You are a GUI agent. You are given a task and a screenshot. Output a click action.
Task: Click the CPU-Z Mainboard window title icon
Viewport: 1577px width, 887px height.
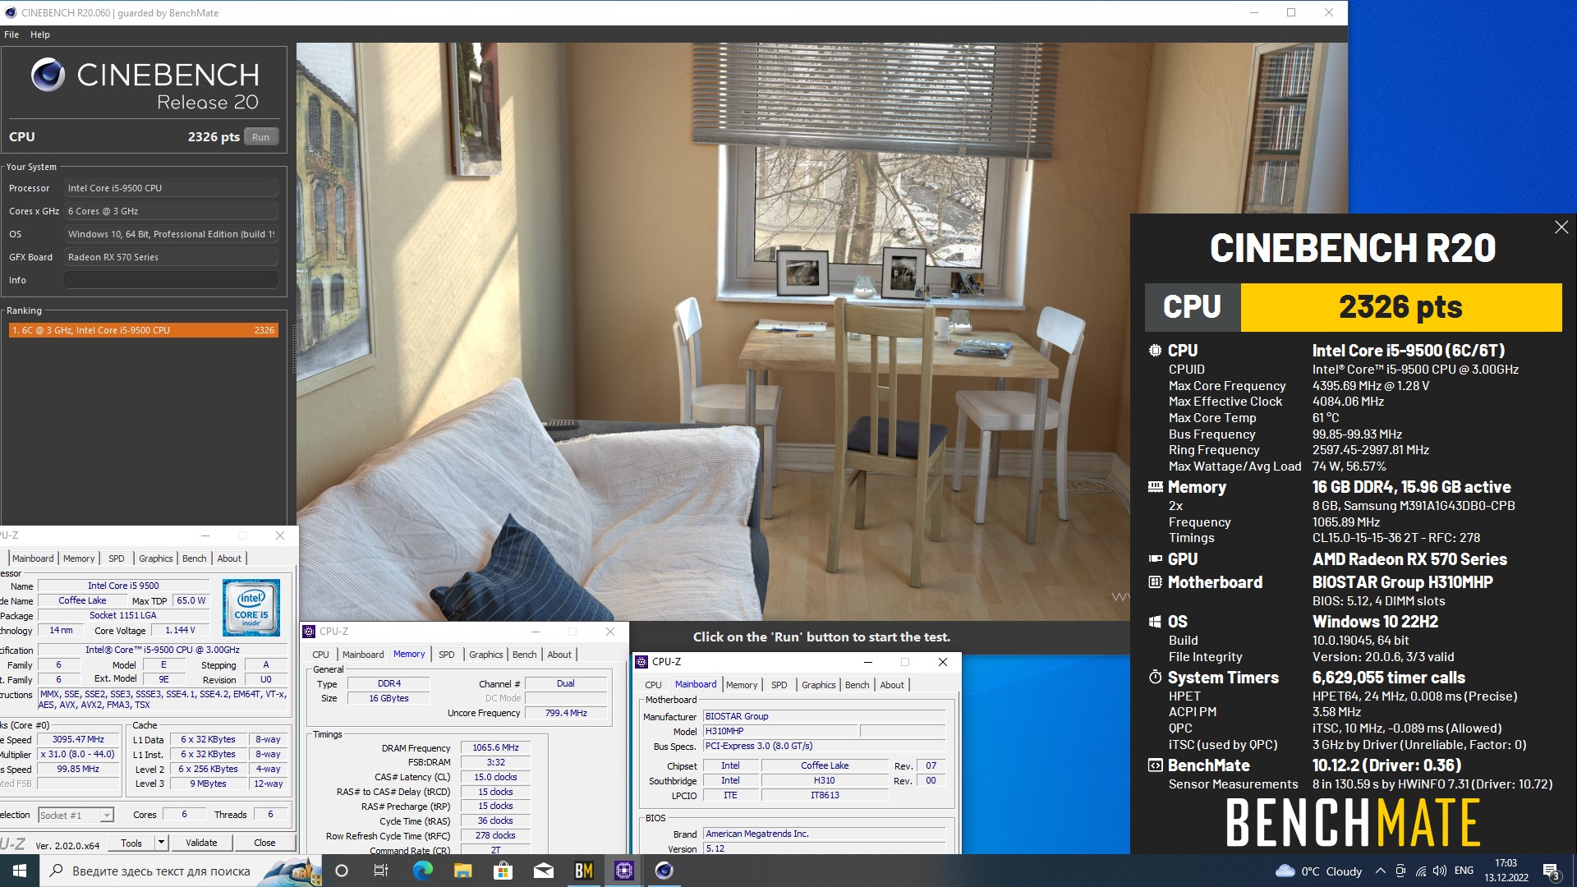tap(641, 662)
